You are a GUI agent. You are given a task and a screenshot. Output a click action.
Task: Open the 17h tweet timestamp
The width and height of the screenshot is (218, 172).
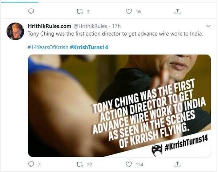117,26
